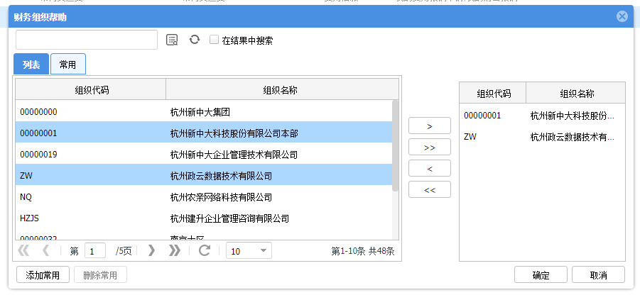Select row 杭州新中大企业管理技术有限公司

coord(204,155)
